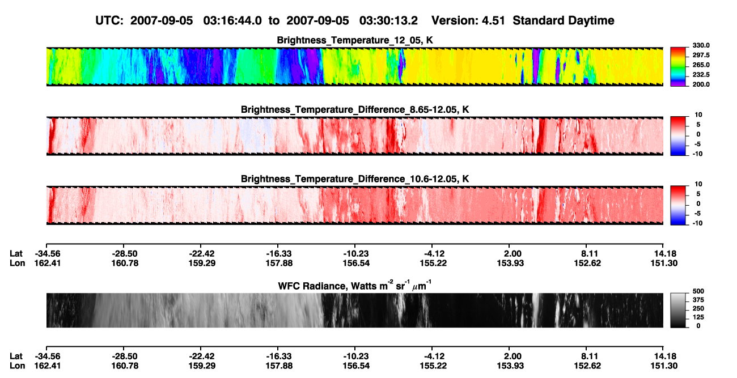The width and height of the screenshot is (737, 378).
Task: Click the brightness temperature 12.05 image strip
Action: pyautogui.click(x=355, y=66)
